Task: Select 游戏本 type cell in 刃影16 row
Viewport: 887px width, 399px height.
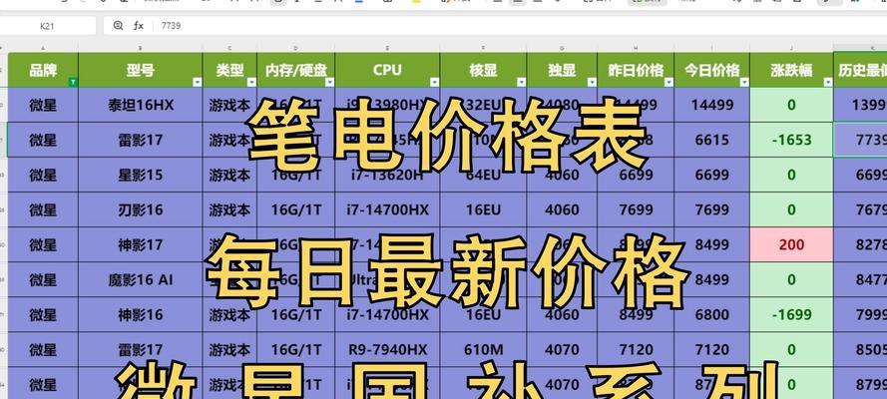Action: [x=229, y=210]
